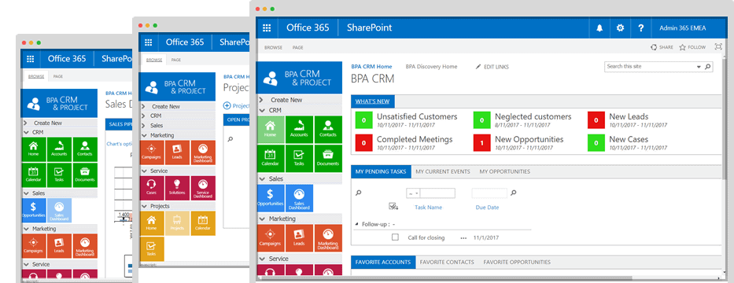This screenshot has height=283, width=734.
Task: Collapse Projects section in the middle window
Action: [x=144, y=206]
